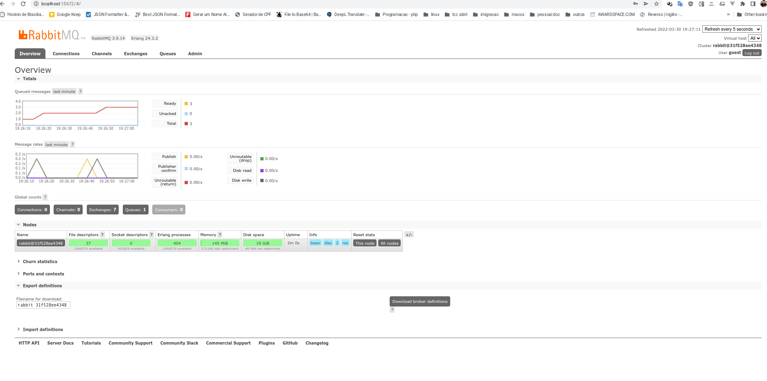Expand the Churn statistics section
This screenshot has height=381, width=767.
tap(37, 262)
